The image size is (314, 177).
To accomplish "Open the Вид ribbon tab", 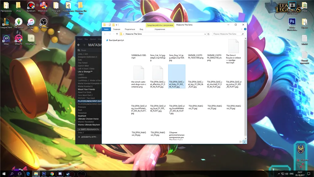I will tap(141, 29).
